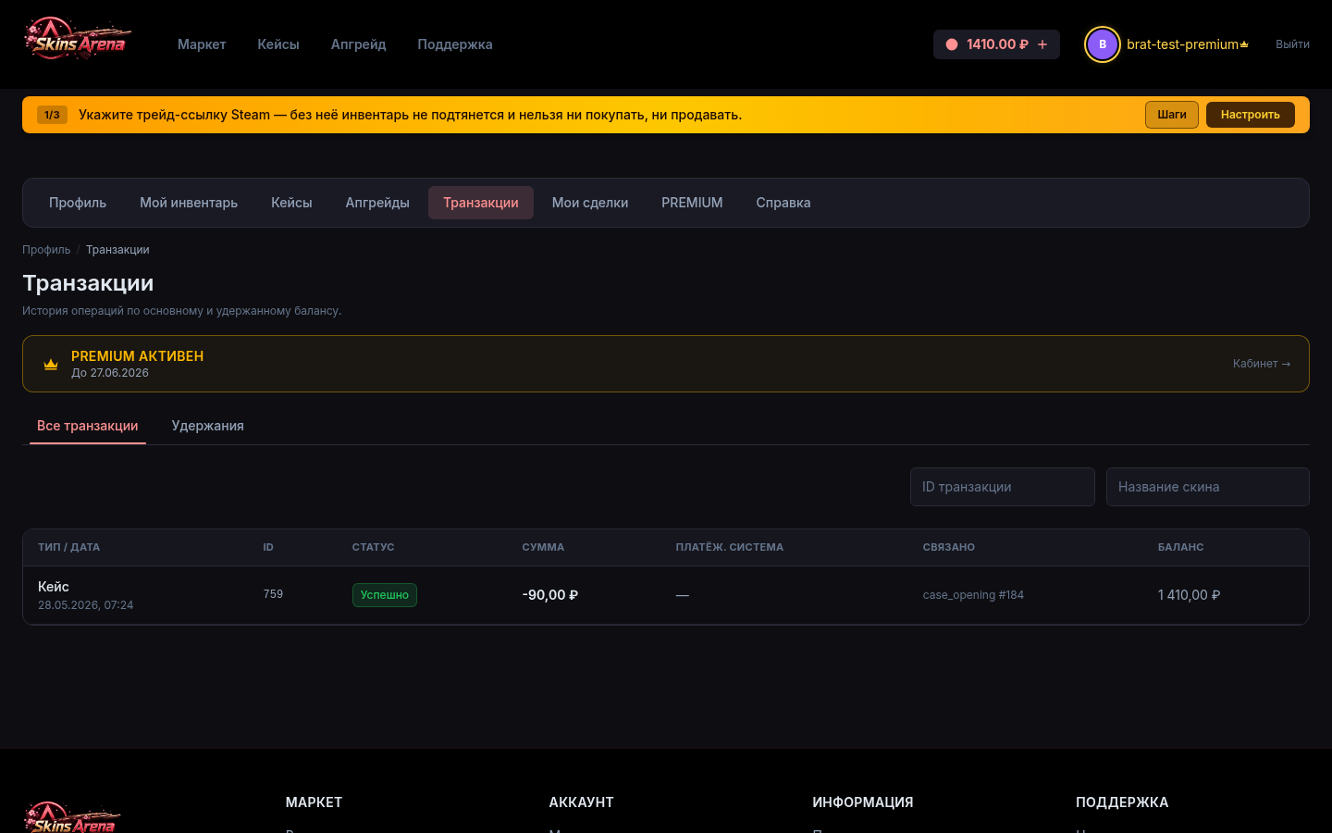This screenshot has height=833, width=1332.
Task: Click the Выйти logout link
Action: pyautogui.click(x=1292, y=44)
